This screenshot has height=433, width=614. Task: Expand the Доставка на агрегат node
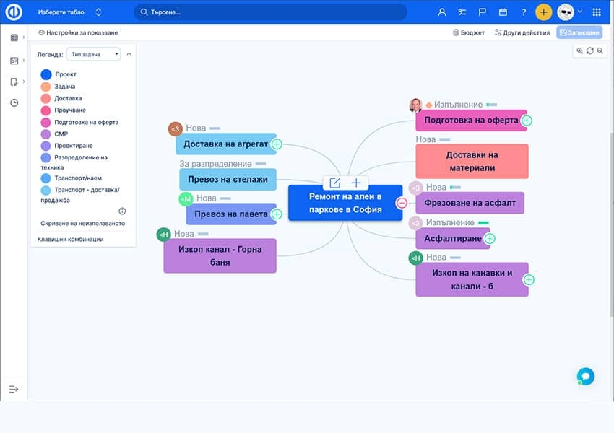277,144
